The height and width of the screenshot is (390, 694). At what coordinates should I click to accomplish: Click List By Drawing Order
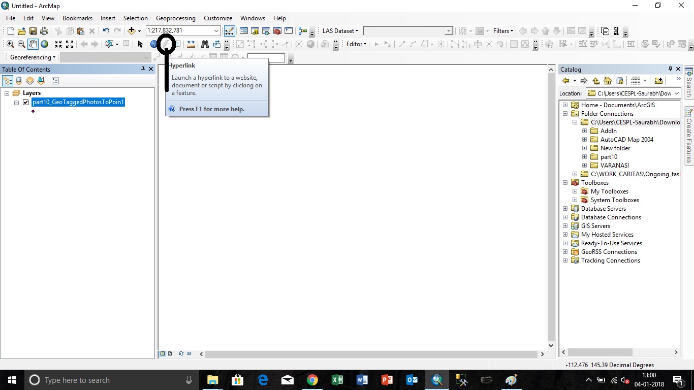point(8,81)
